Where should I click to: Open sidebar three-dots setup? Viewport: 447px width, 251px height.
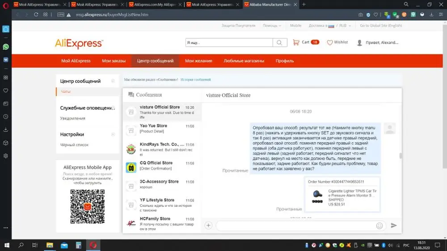point(6,228)
